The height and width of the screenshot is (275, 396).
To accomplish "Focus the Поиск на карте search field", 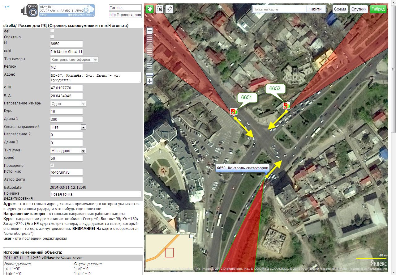I will pyautogui.click(x=279, y=9).
